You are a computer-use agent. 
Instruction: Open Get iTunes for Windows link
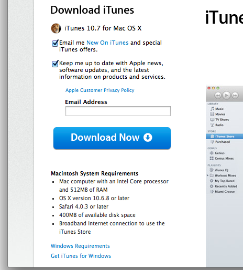coord(81,256)
